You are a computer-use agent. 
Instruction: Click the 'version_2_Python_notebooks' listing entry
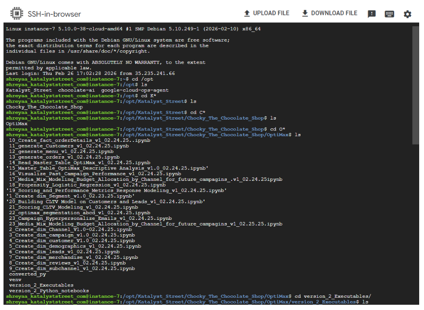click(49, 291)
